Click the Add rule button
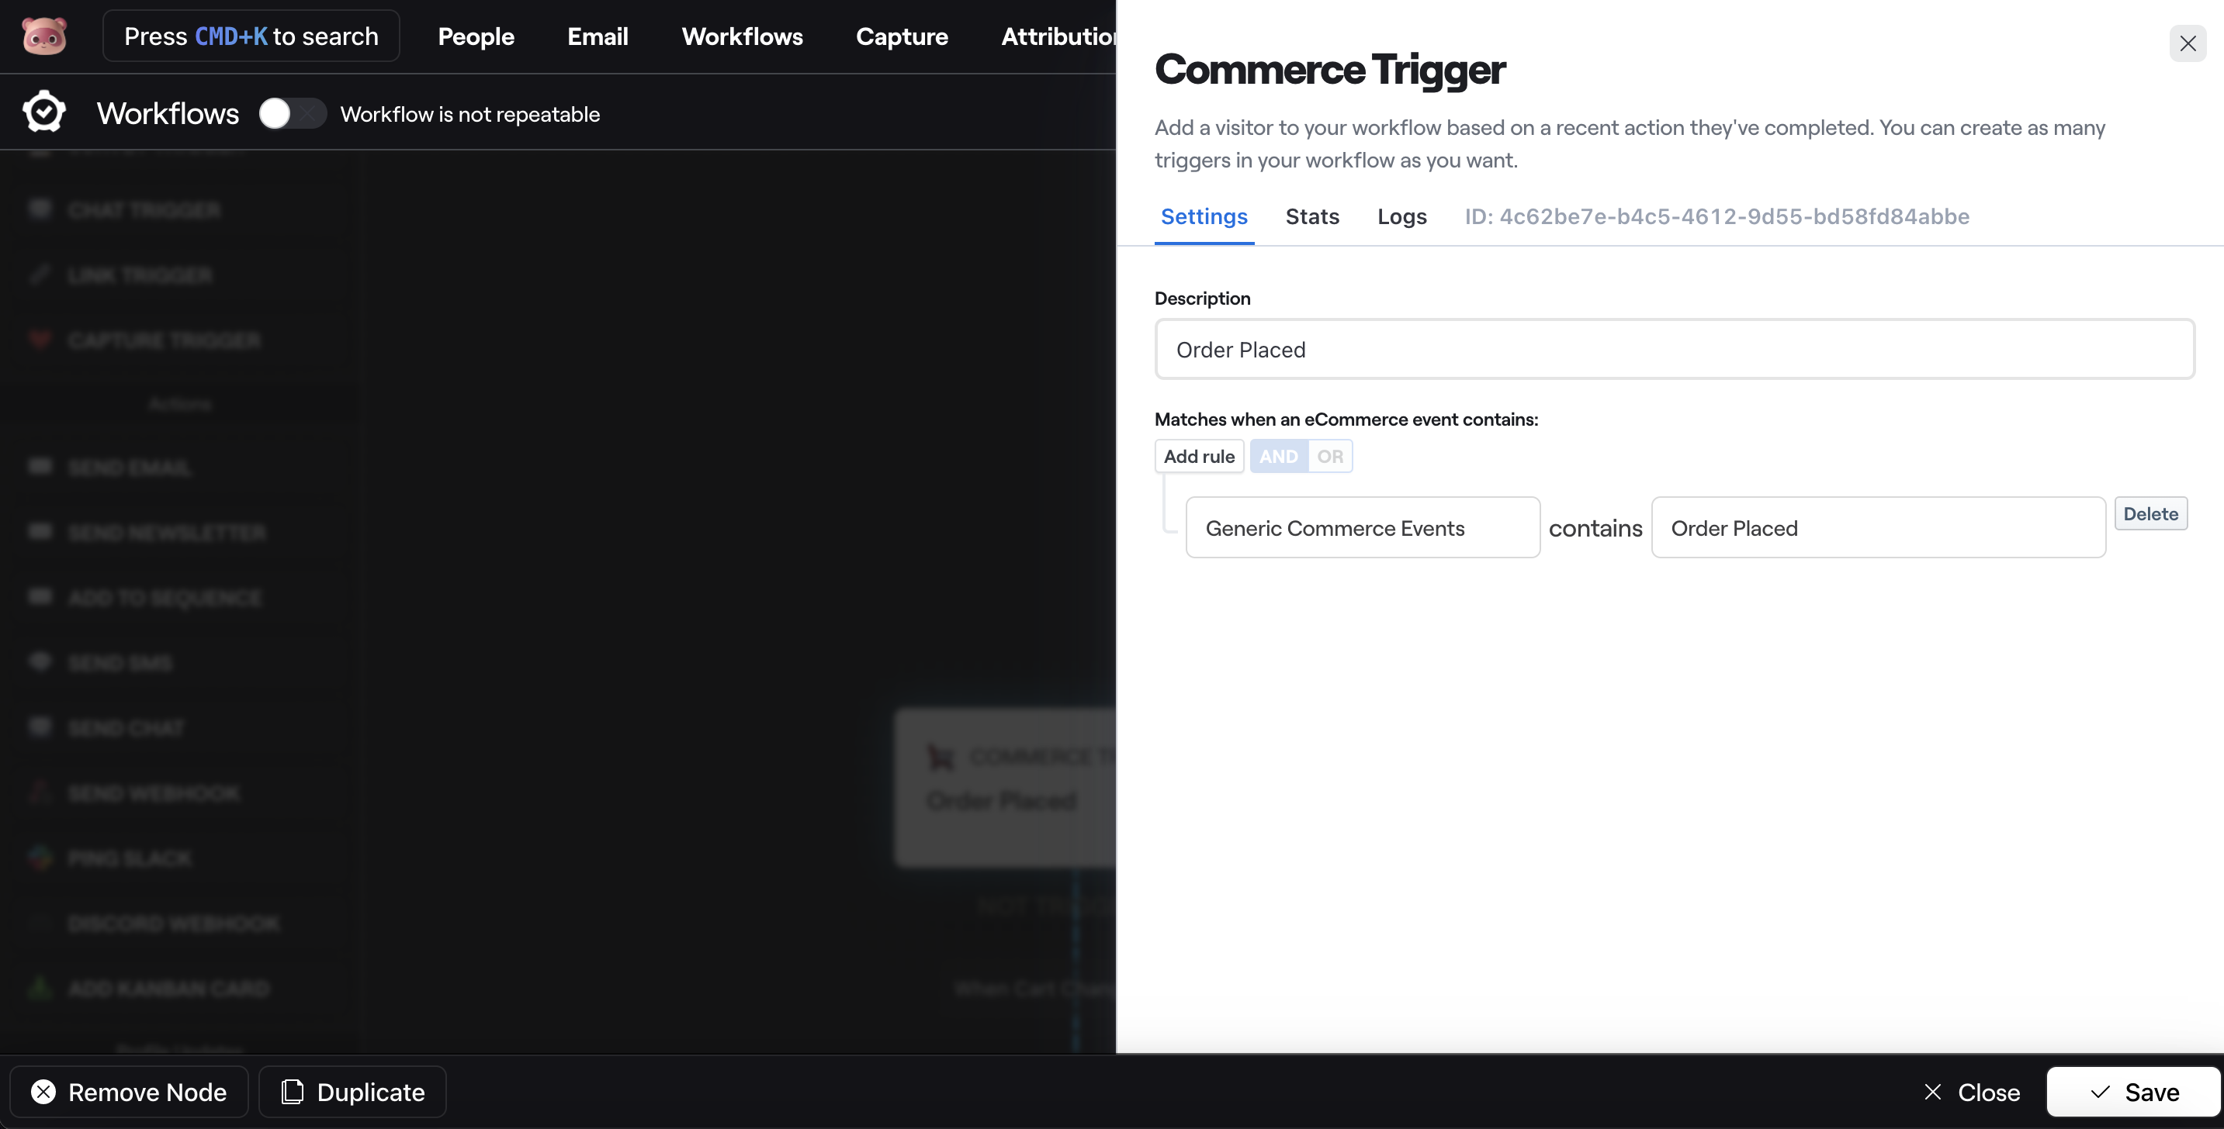The width and height of the screenshot is (2224, 1129). point(1198,456)
